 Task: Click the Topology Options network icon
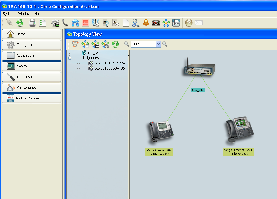[75, 44]
